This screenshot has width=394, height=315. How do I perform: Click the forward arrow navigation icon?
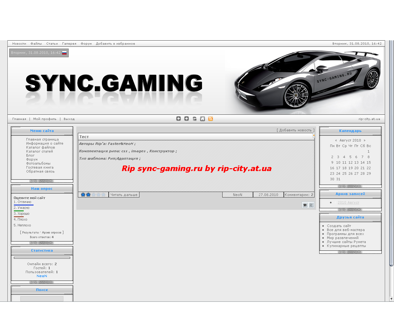(x=187, y=119)
